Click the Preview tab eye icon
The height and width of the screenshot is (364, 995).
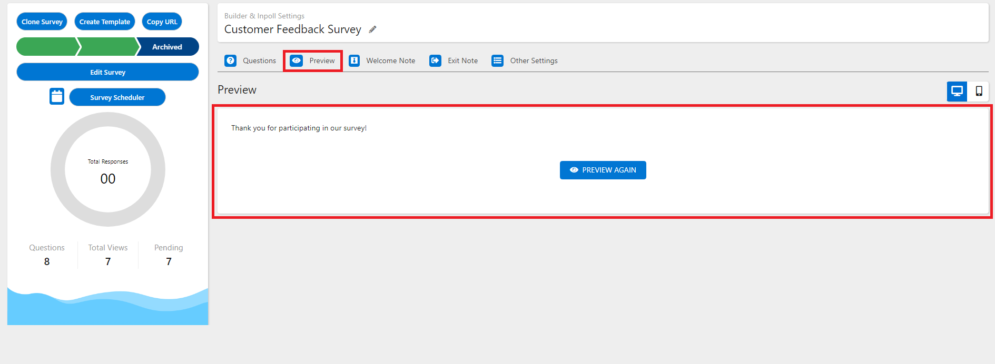click(x=297, y=60)
